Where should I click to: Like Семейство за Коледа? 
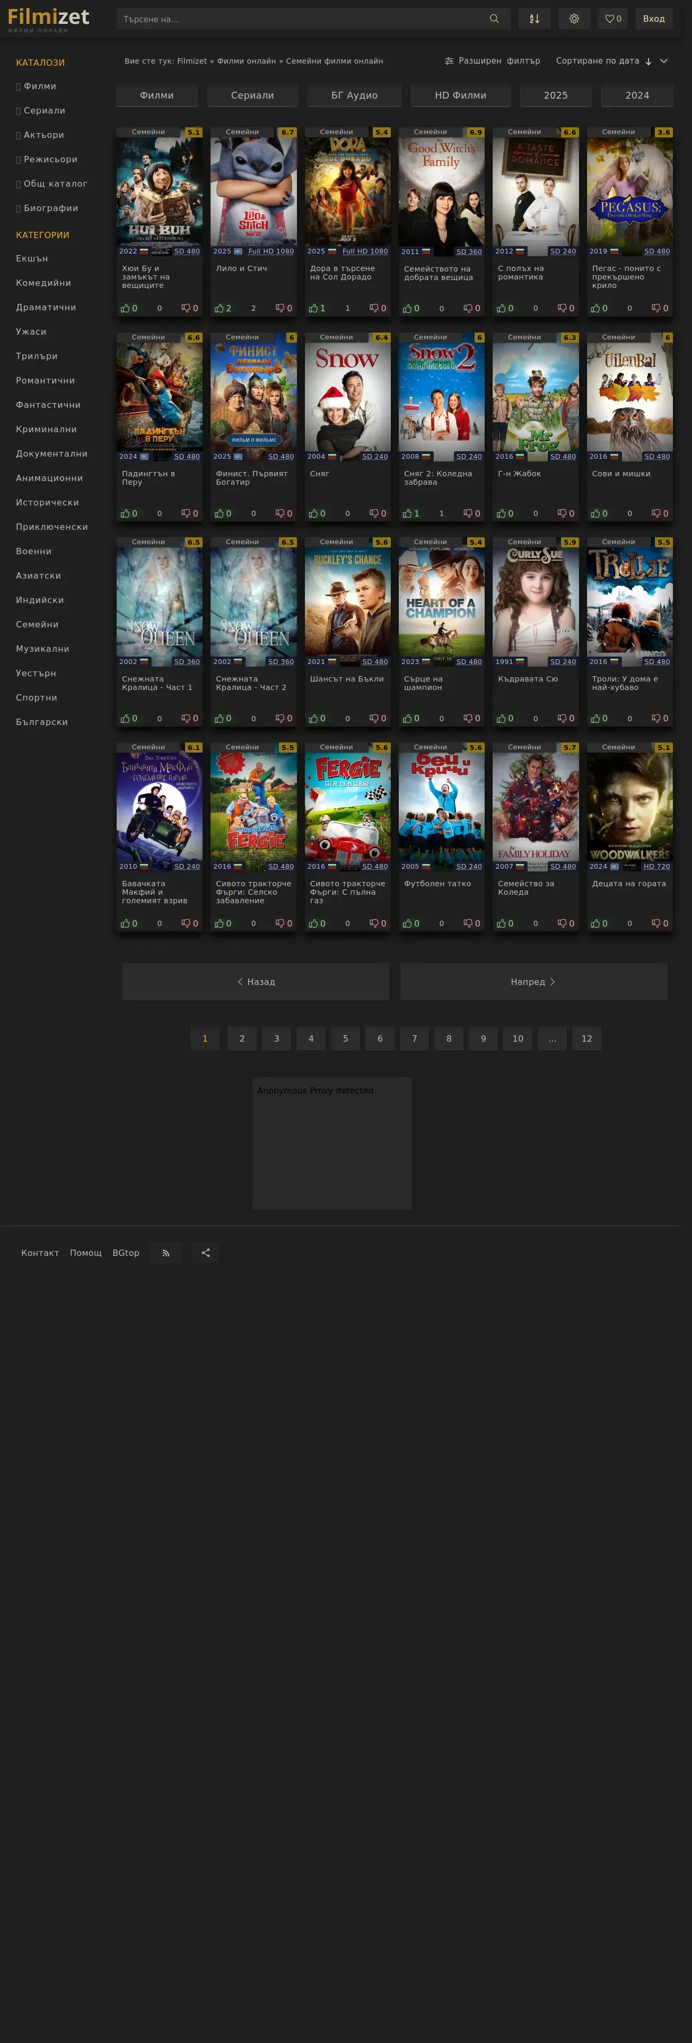(x=505, y=924)
